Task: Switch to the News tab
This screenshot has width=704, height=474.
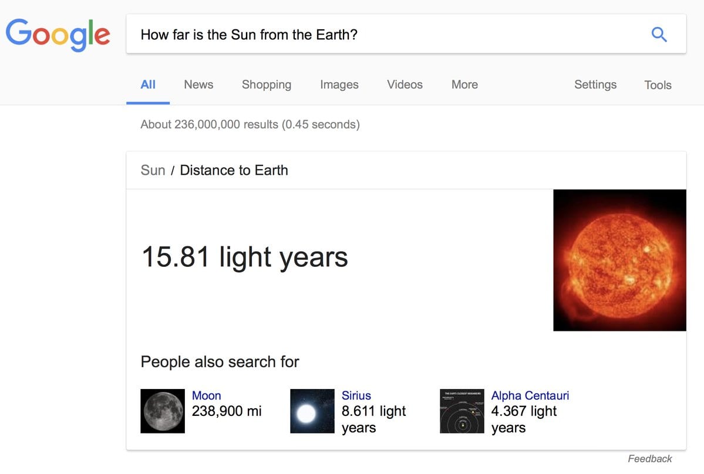Action: tap(198, 84)
